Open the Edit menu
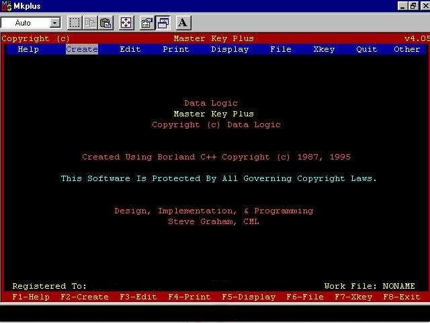This screenshot has height=323, width=430. [x=130, y=49]
